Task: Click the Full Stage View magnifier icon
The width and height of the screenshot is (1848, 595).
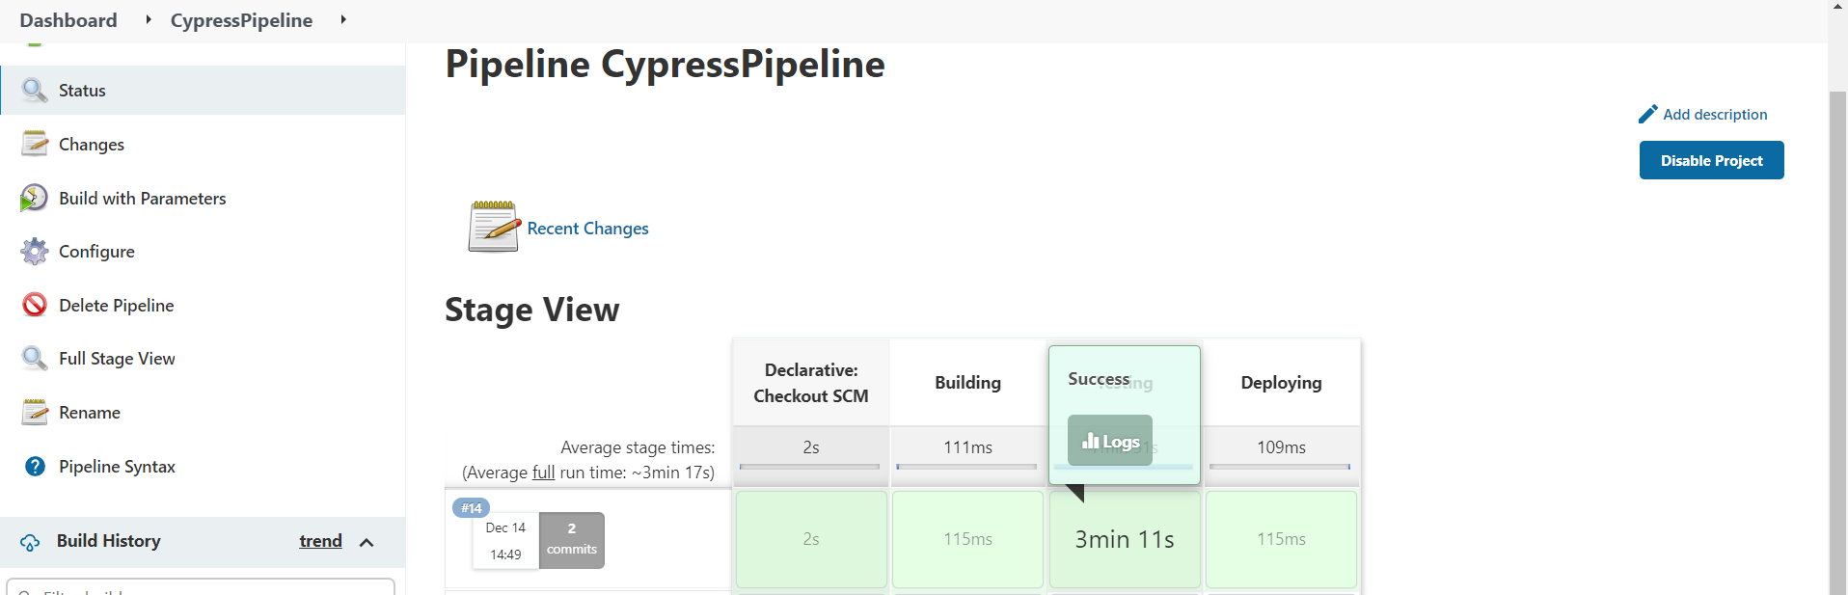Action: [x=35, y=359]
